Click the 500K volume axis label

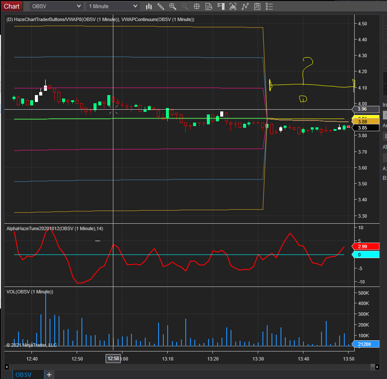pyautogui.click(x=363, y=293)
